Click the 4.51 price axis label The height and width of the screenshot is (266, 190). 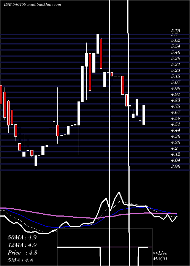coord(176,124)
